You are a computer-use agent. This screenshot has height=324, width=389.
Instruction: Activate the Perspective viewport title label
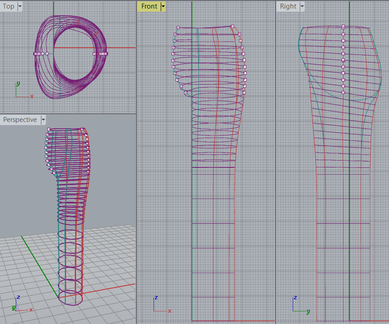(x=20, y=120)
